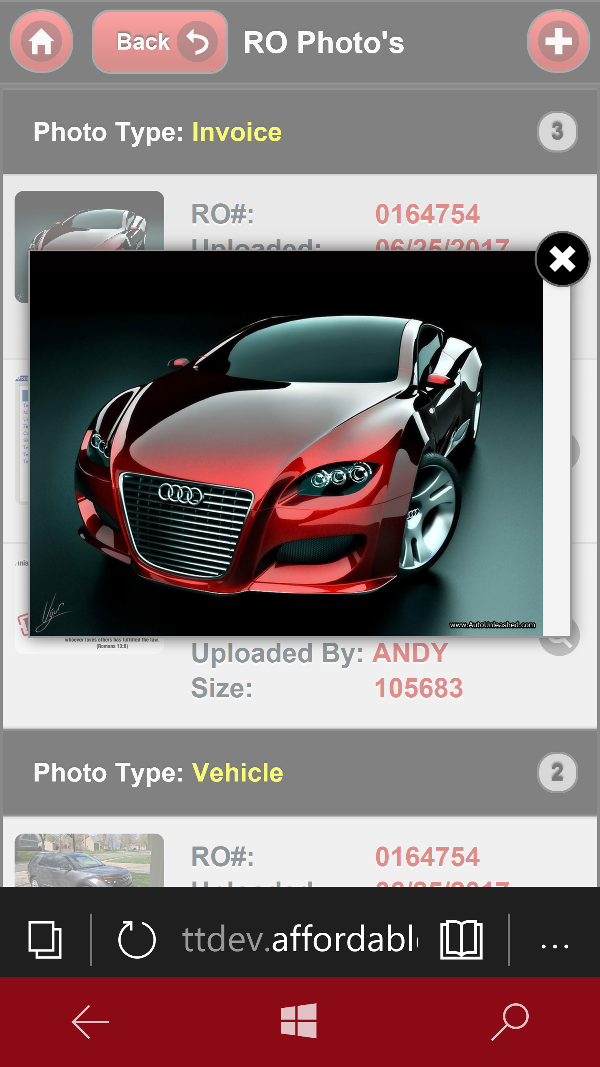The width and height of the screenshot is (600, 1067).
Task: Go to the Home screen icon
Action: pyautogui.click(x=41, y=41)
